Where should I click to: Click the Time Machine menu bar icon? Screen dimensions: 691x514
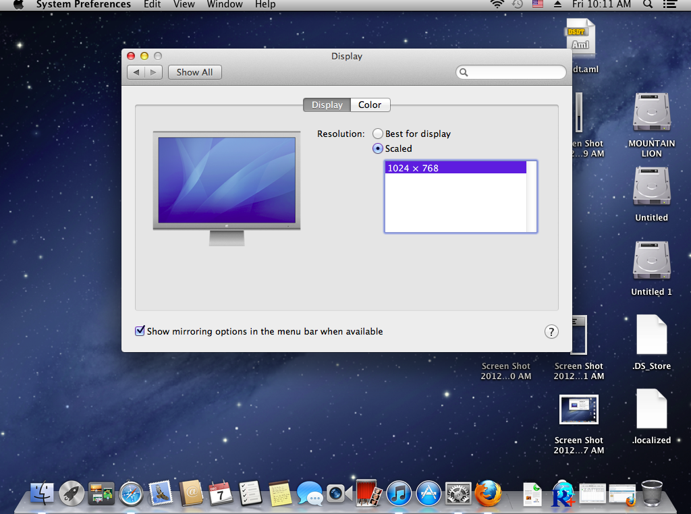pos(518,5)
